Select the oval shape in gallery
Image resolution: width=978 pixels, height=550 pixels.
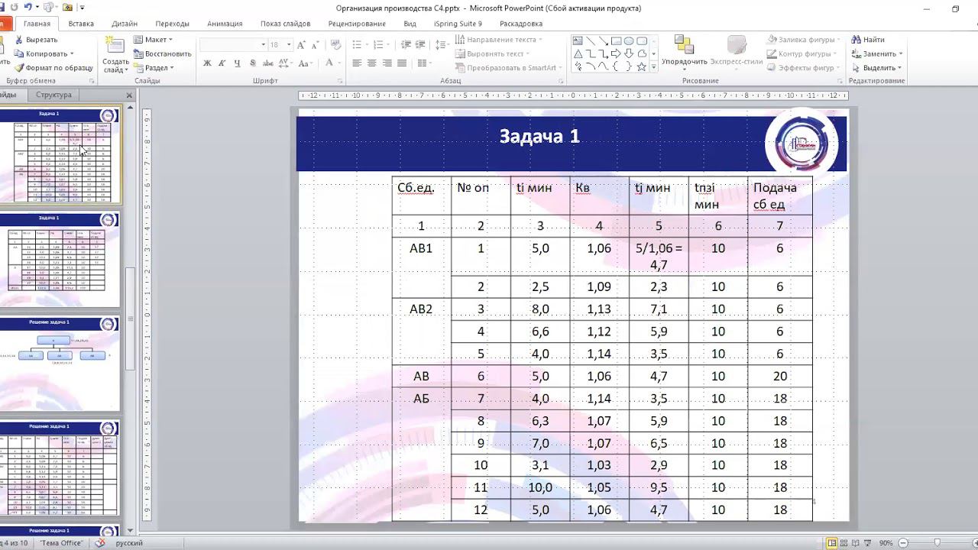pos(628,41)
